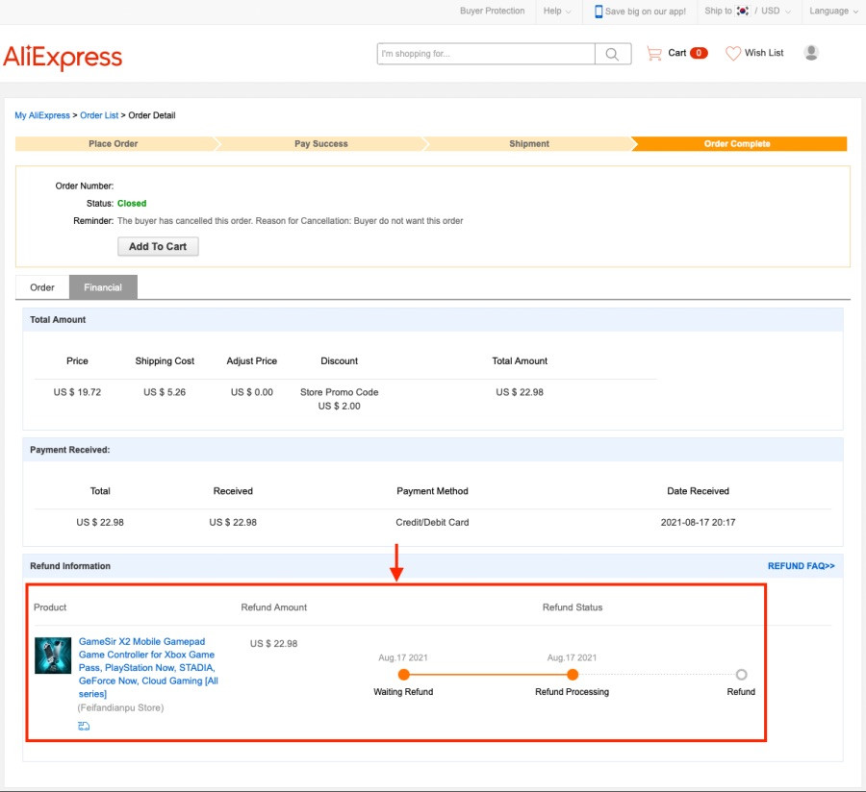The height and width of the screenshot is (792, 866).
Task: Click the GameSir X2 product title link
Action: pyautogui.click(x=148, y=667)
